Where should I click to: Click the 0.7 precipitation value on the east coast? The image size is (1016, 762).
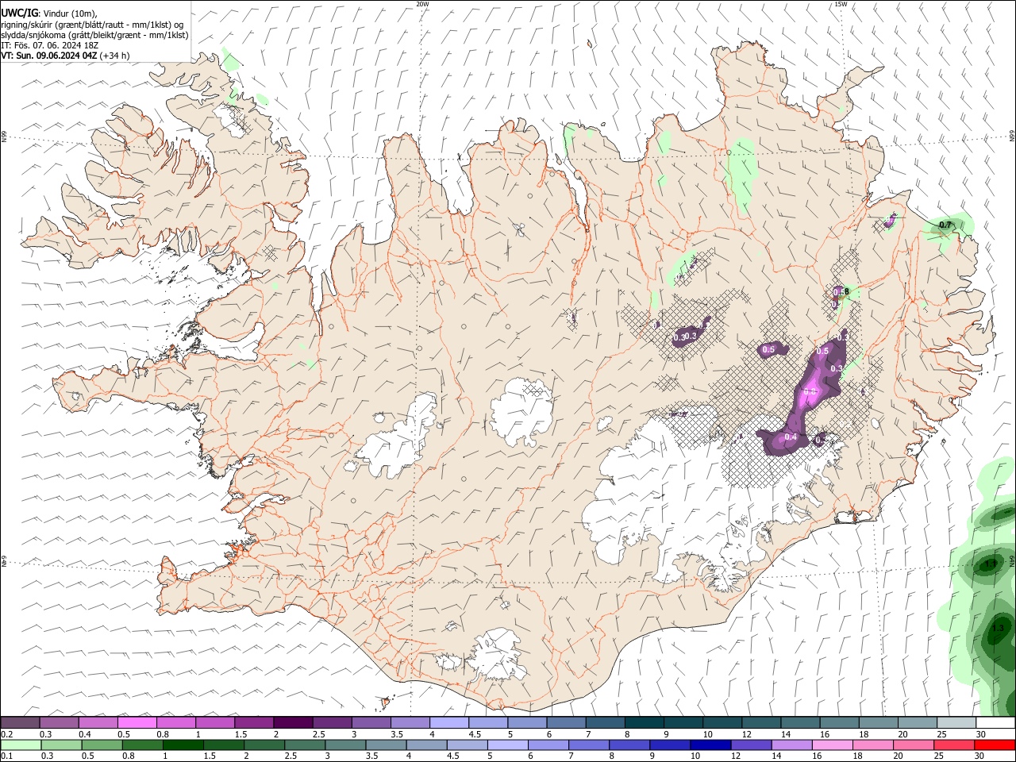tap(945, 225)
